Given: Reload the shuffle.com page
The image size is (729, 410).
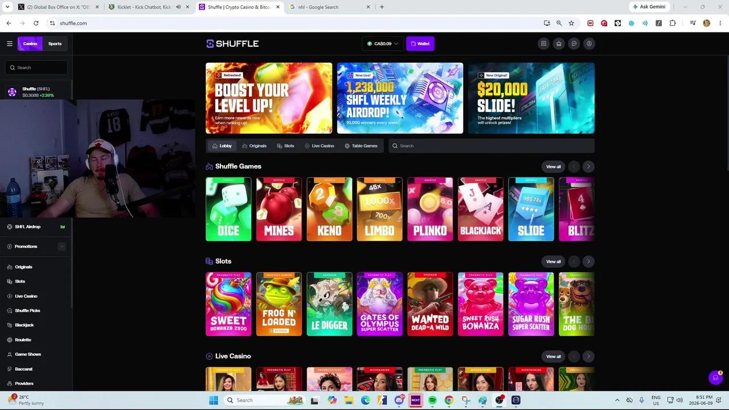Looking at the screenshot, I should (36, 23).
